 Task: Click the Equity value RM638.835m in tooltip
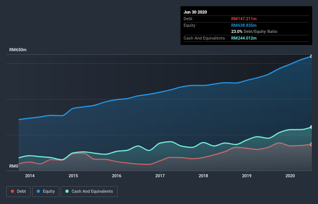pos(245,25)
